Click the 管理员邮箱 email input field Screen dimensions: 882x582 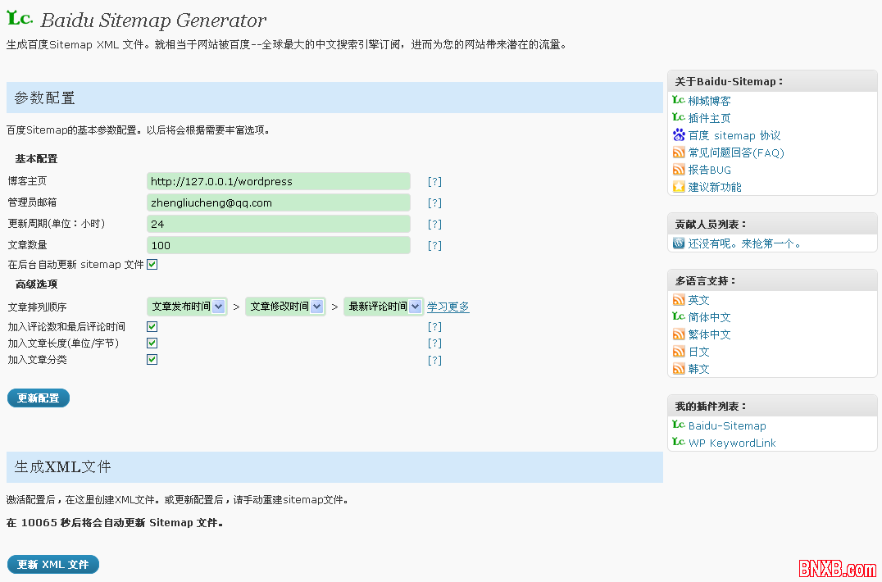[x=279, y=202]
